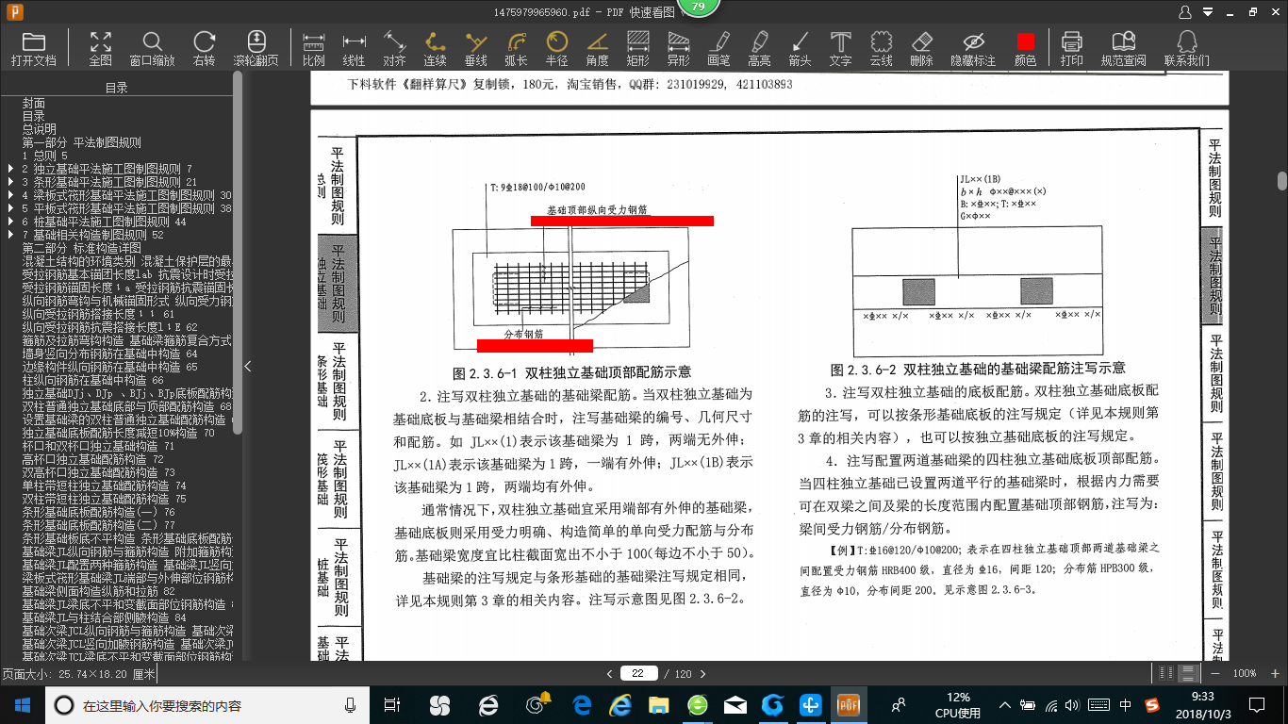The height and width of the screenshot is (724, 1288).
Task: Open 高杯口独立基础配筋构造 72 entry
Action: 92,459
